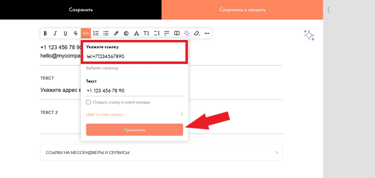Screen dimensions: 375x178
Task: Click the Сохранить tab
Action: pos(81,10)
